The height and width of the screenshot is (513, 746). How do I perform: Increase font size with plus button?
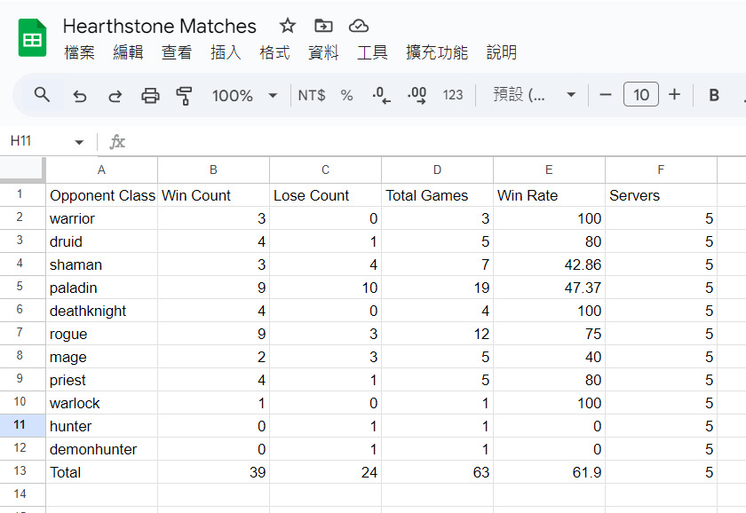coord(674,95)
